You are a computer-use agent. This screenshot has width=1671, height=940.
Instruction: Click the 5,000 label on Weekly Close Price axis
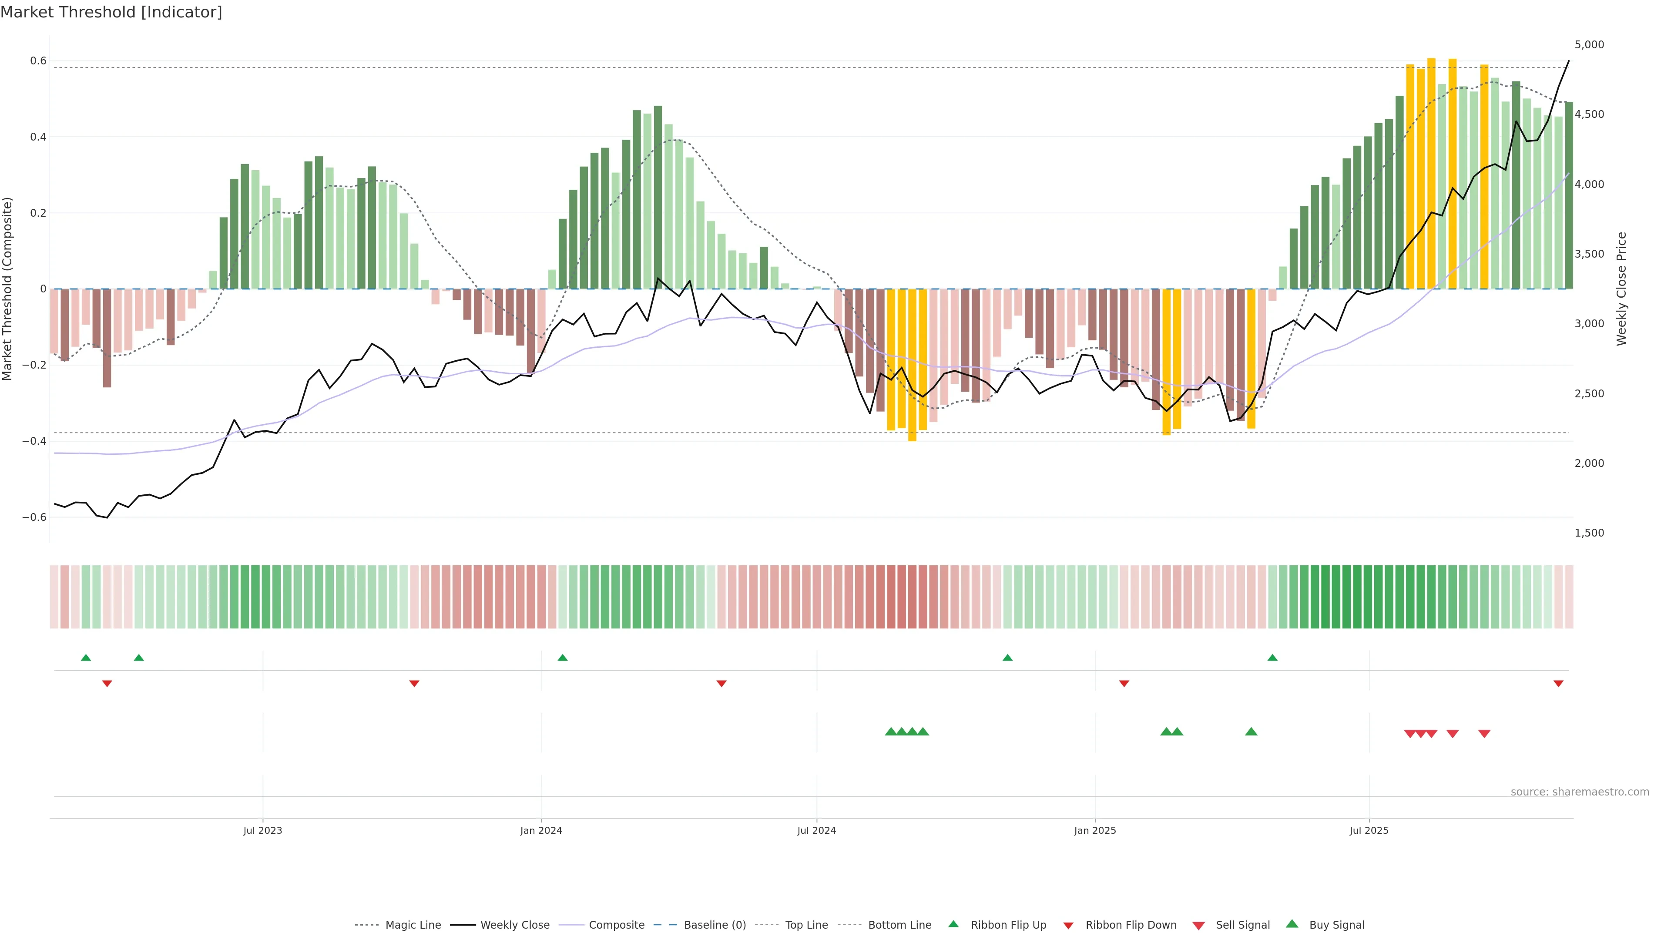click(x=1589, y=45)
